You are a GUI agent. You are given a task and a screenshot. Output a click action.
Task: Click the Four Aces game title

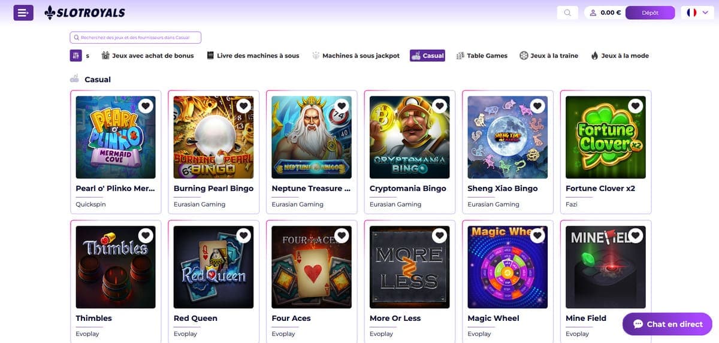[x=291, y=318]
